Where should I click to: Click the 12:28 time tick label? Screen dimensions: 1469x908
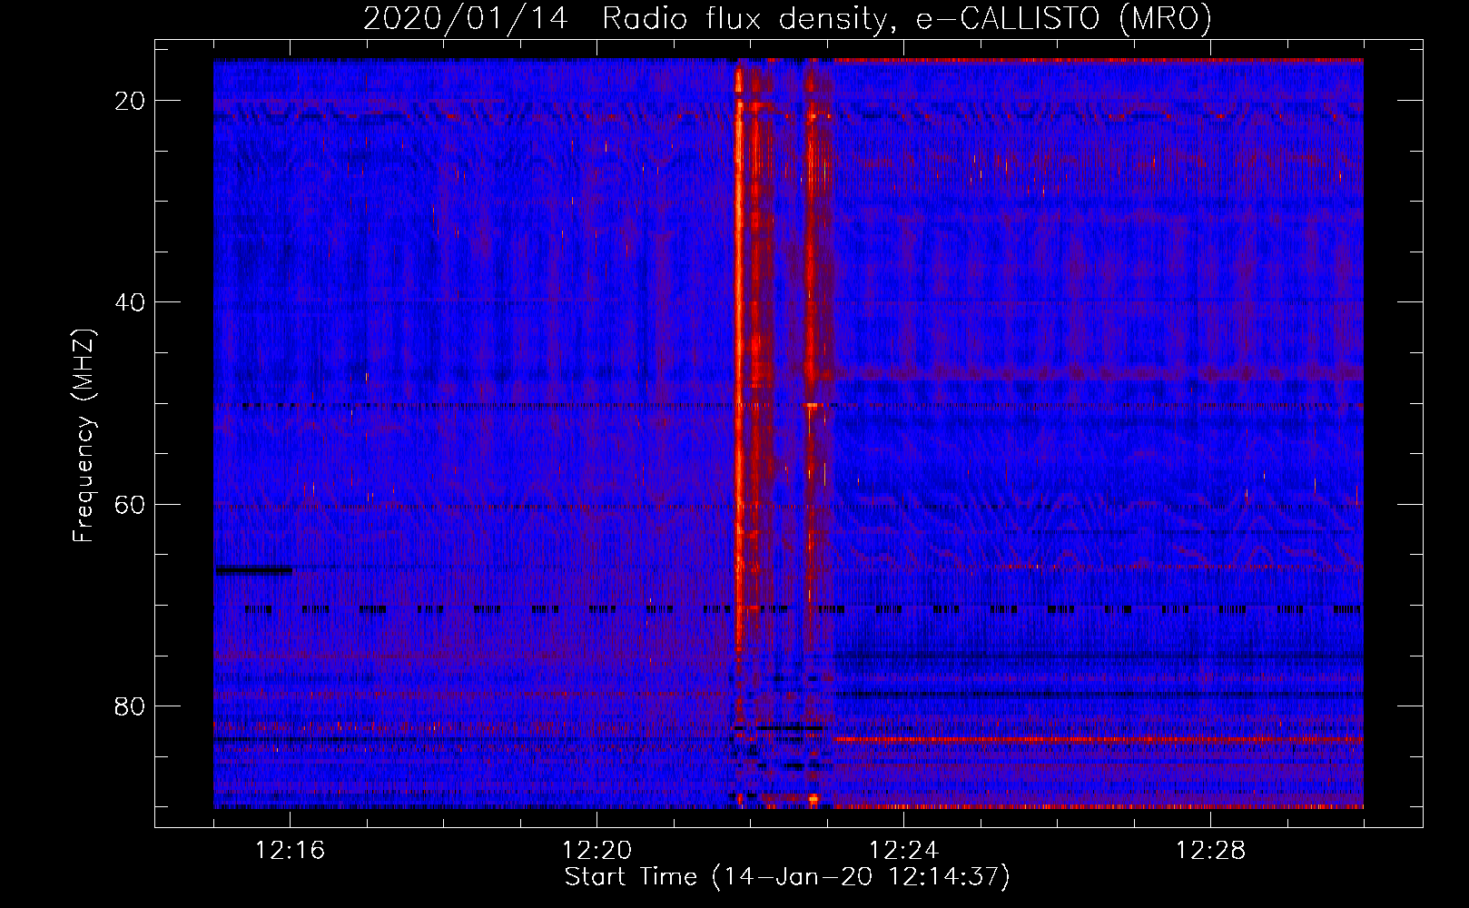coord(1210,851)
